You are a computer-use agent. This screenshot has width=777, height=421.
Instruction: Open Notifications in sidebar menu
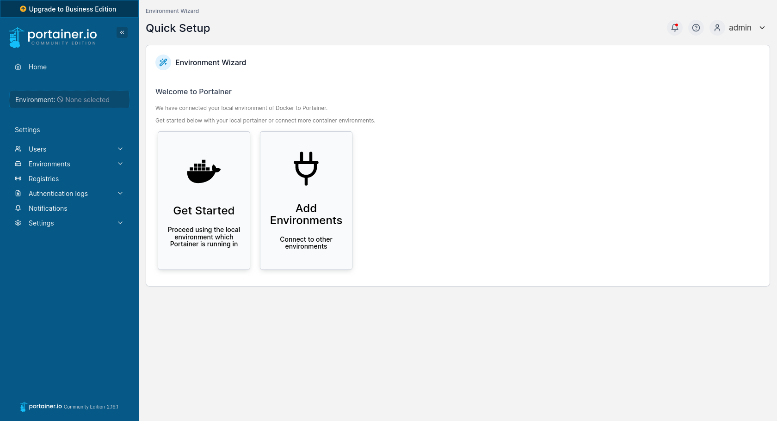(48, 208)
